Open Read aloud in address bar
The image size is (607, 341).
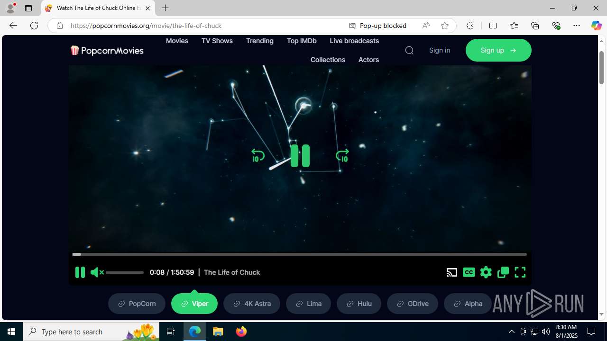[426, 26]
